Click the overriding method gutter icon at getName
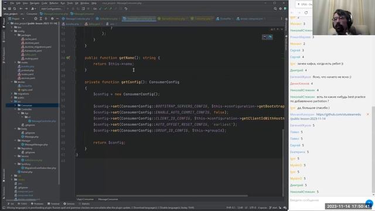This screenshot has height=211, width=375. [x=68, y=57]
